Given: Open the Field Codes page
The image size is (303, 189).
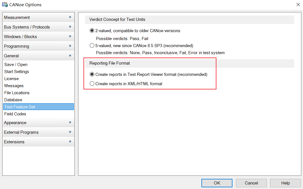Looking at the screenshot, I should click(38, 114).
